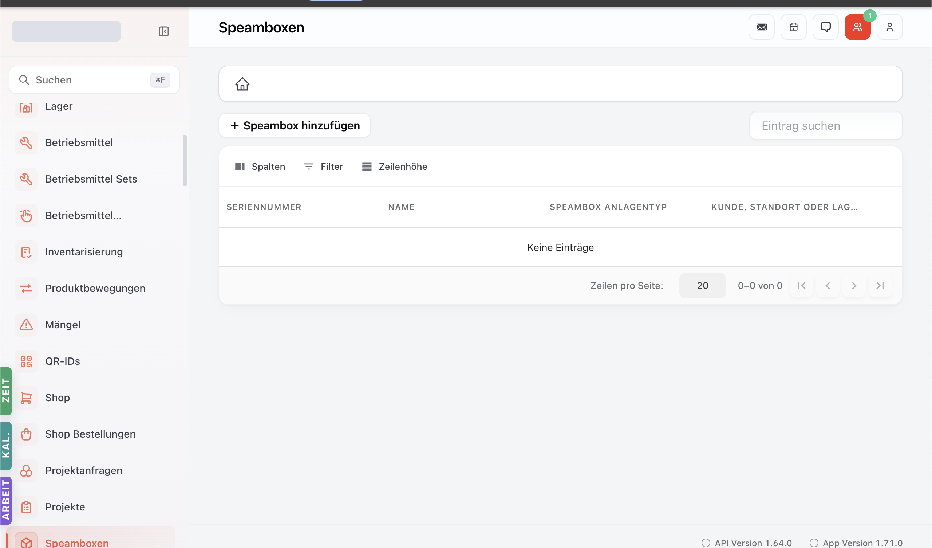Click the API Version 1.64.0 text

(x=753, y=543)
